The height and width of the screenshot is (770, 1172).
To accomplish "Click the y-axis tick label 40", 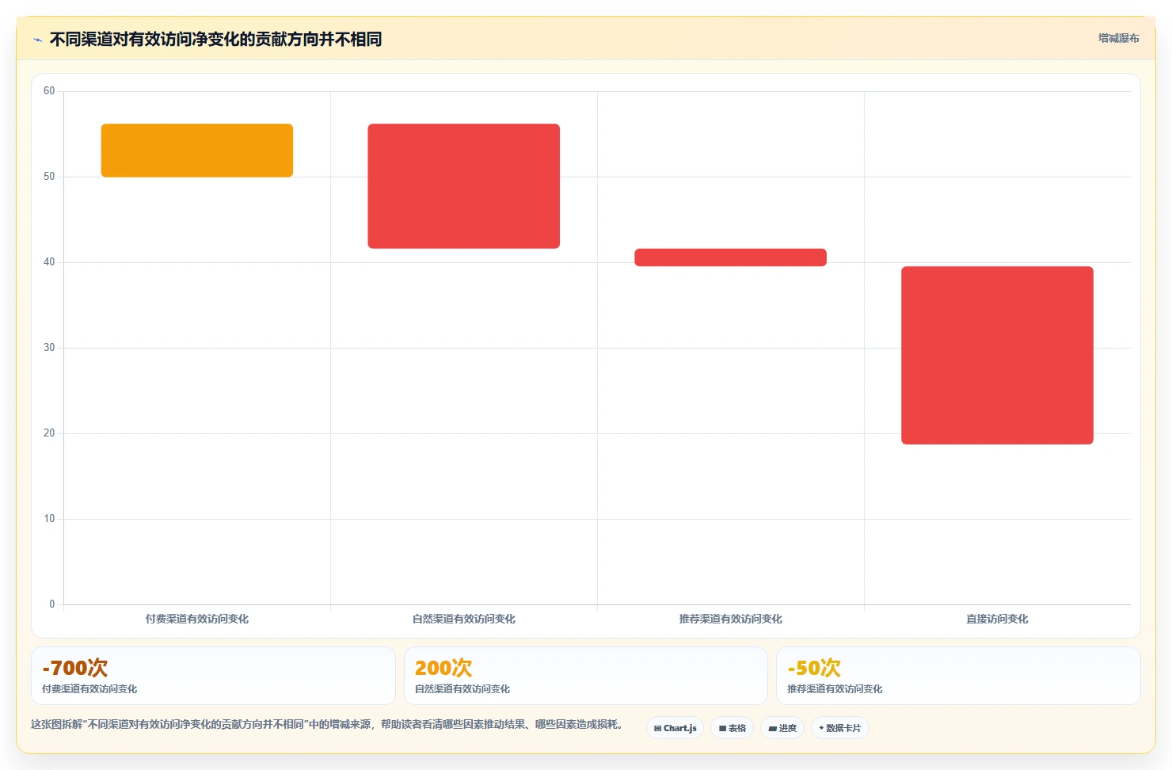I will [49, 262].
